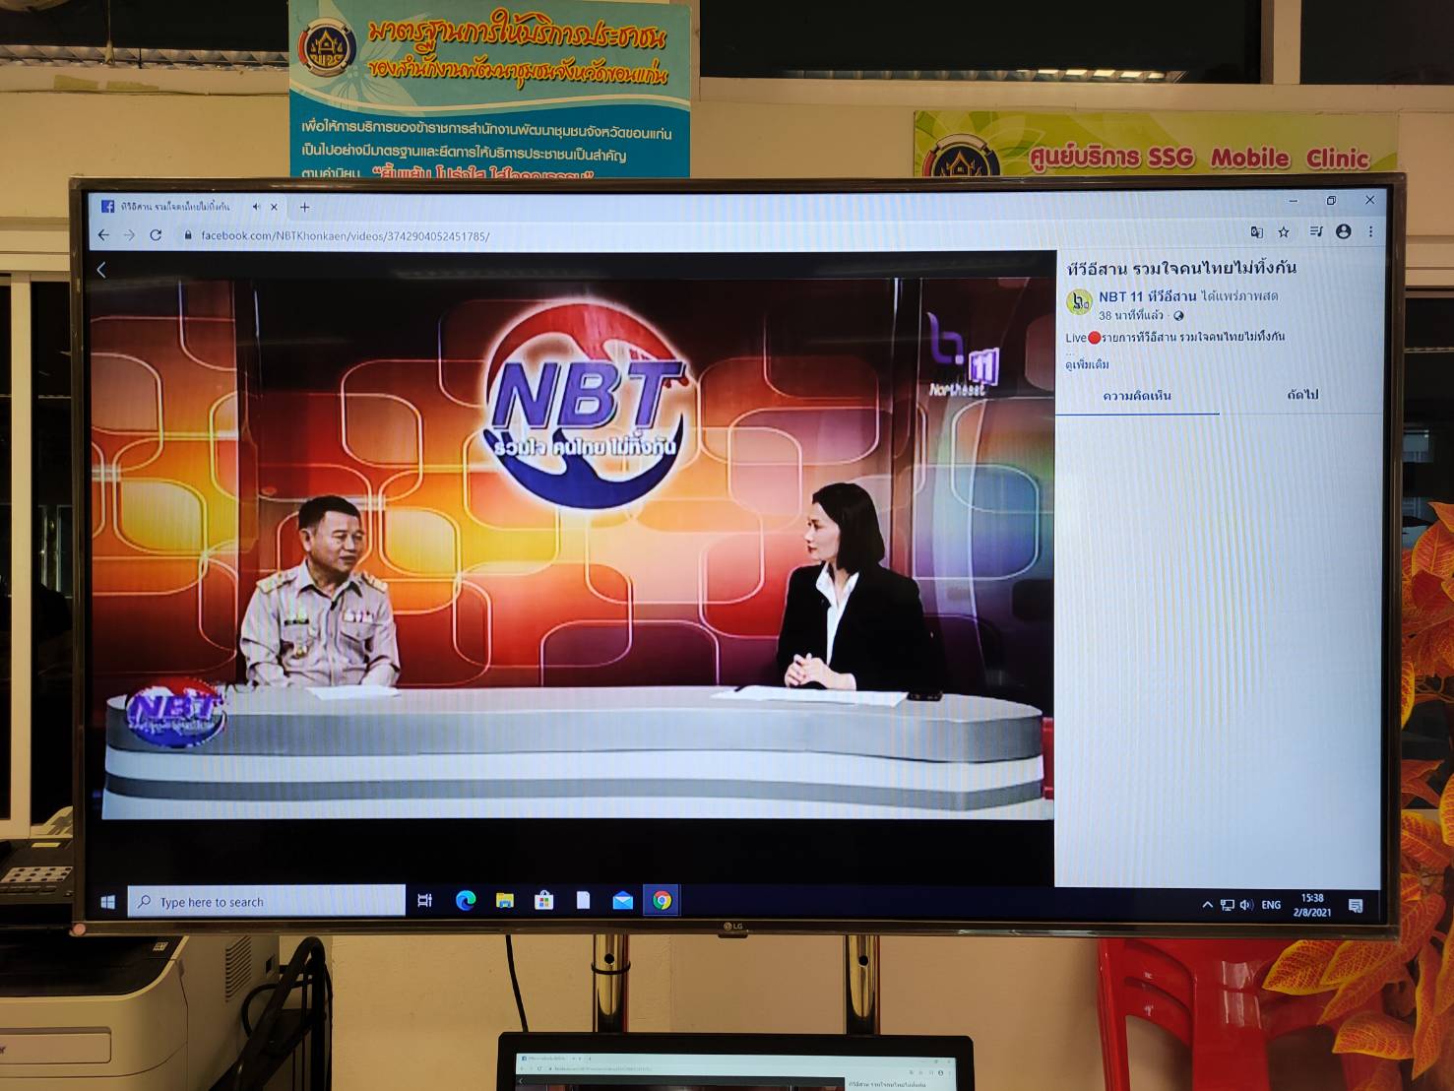Open the NBT 11 ทีวีอีสาน page link

pos(1148,296)
